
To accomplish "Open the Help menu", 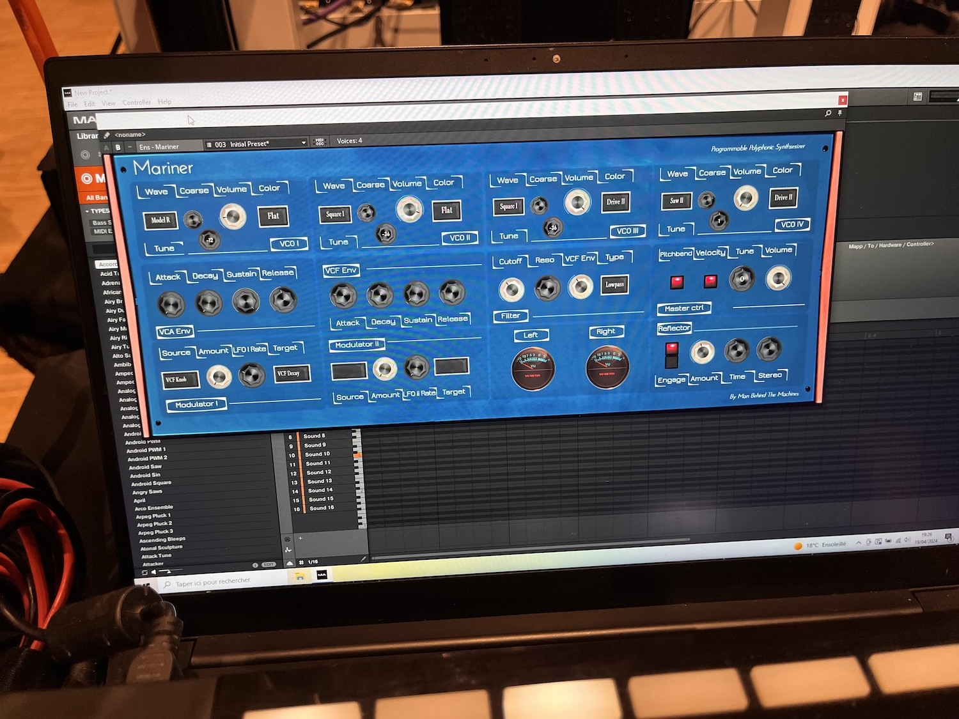I will 164,102.
